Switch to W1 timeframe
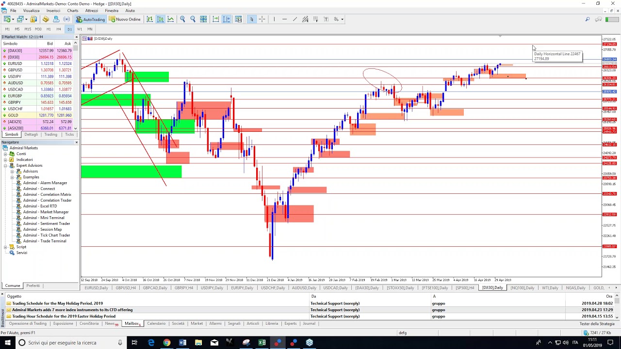Viewport: 621px width, 349px height. coord(80,29)
